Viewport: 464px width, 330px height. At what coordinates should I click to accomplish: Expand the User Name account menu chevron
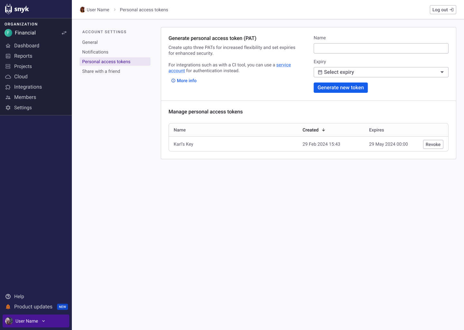click(x=43, y=321)
